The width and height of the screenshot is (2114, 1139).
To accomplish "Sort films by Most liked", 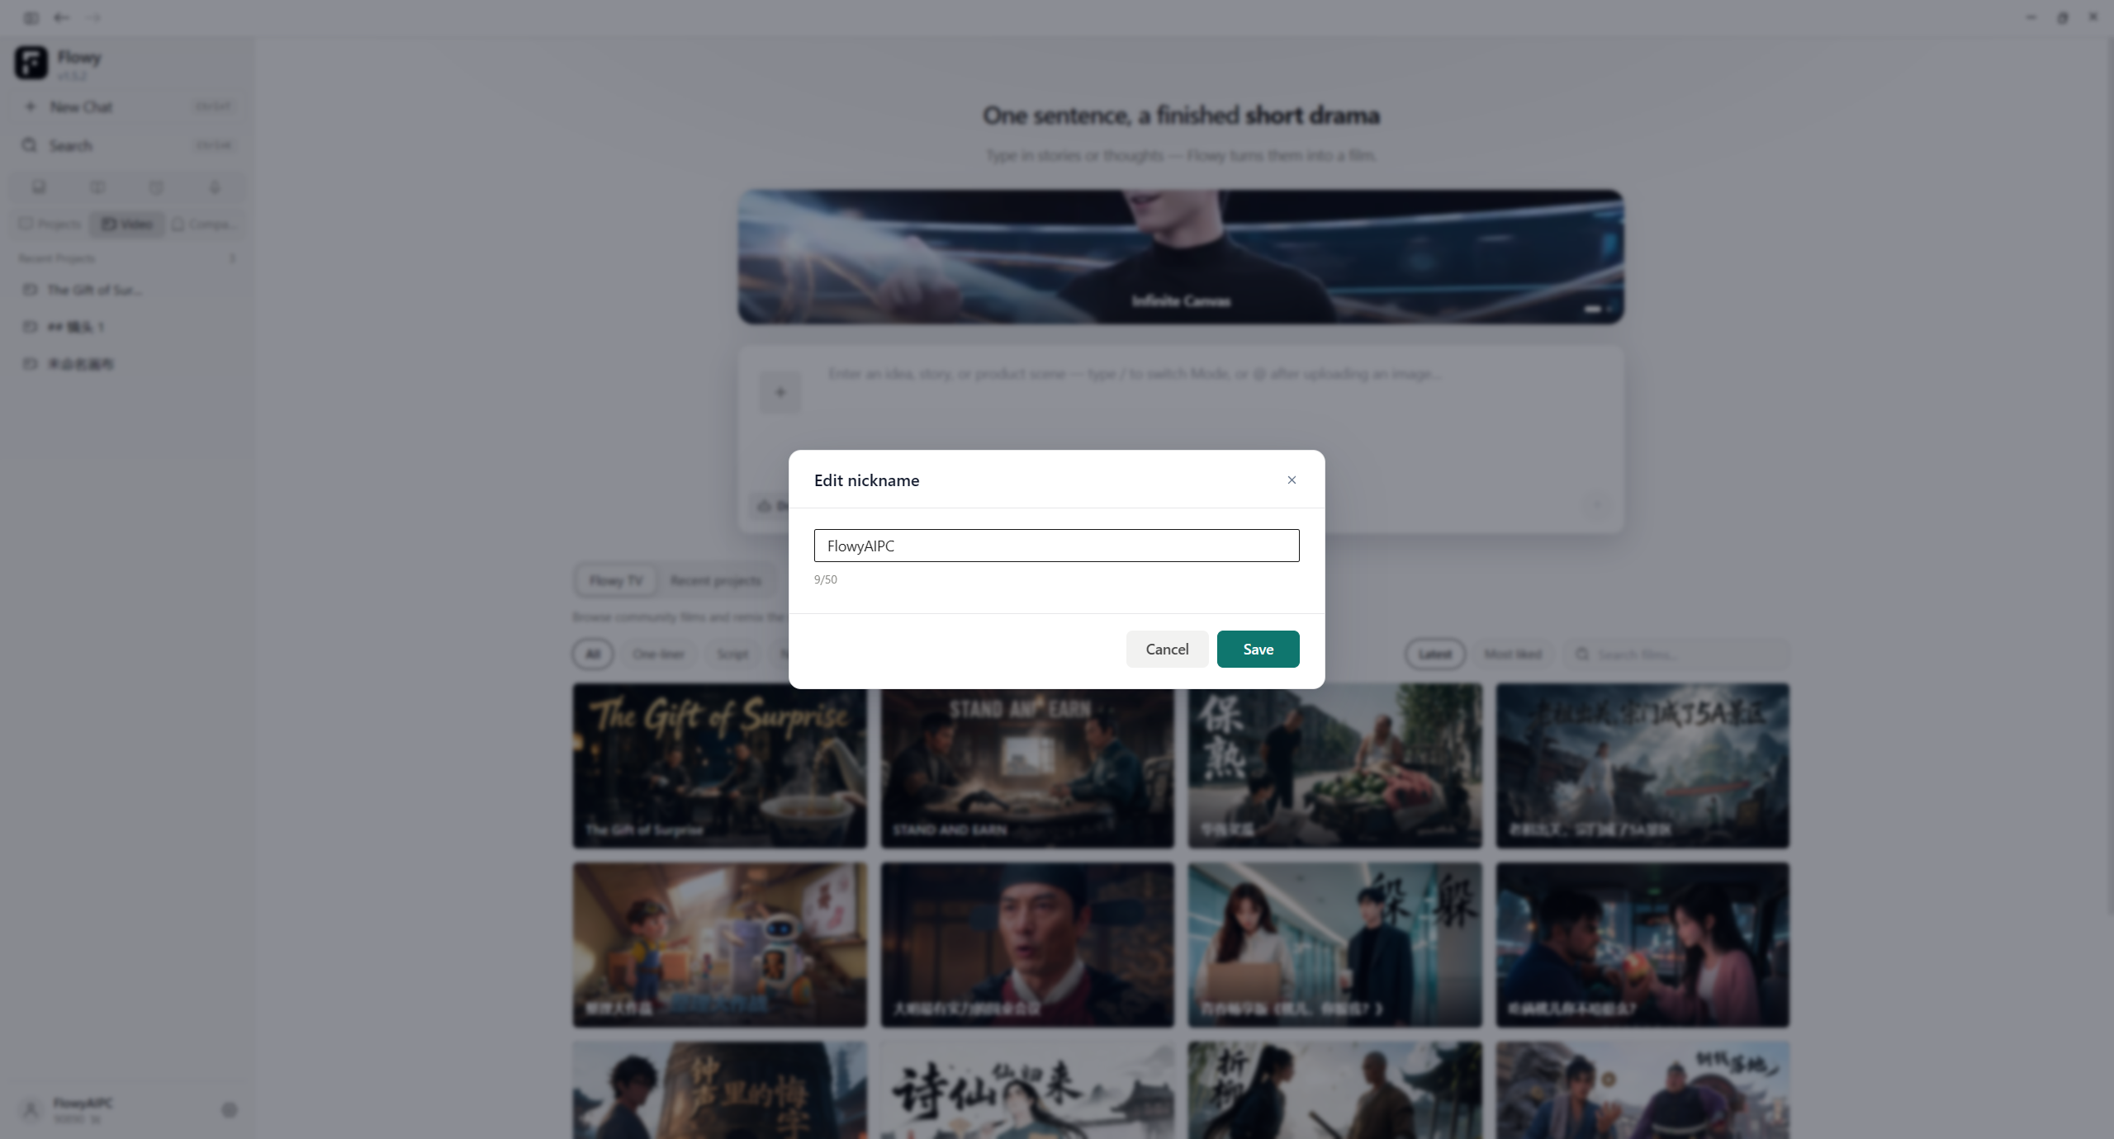I will pyautogui.click(x=1513, y=654).
